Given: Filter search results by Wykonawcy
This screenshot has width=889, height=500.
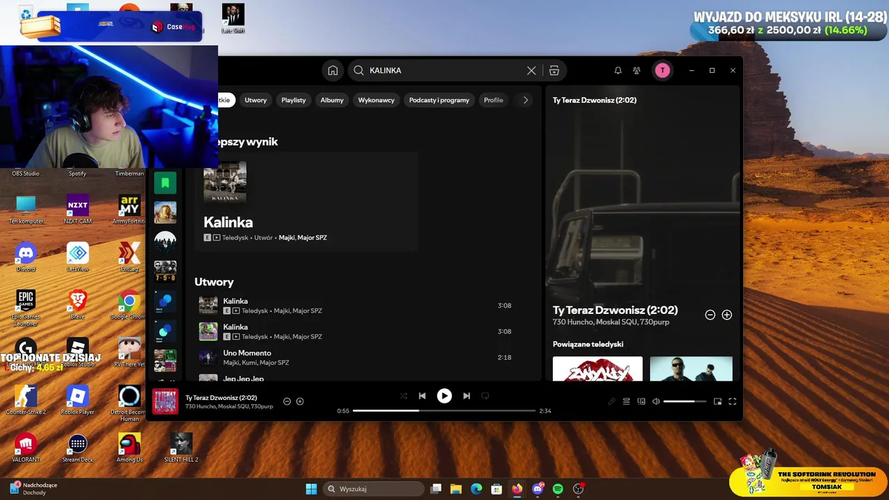Looking at the screenshot, I should tap(376, 100).
